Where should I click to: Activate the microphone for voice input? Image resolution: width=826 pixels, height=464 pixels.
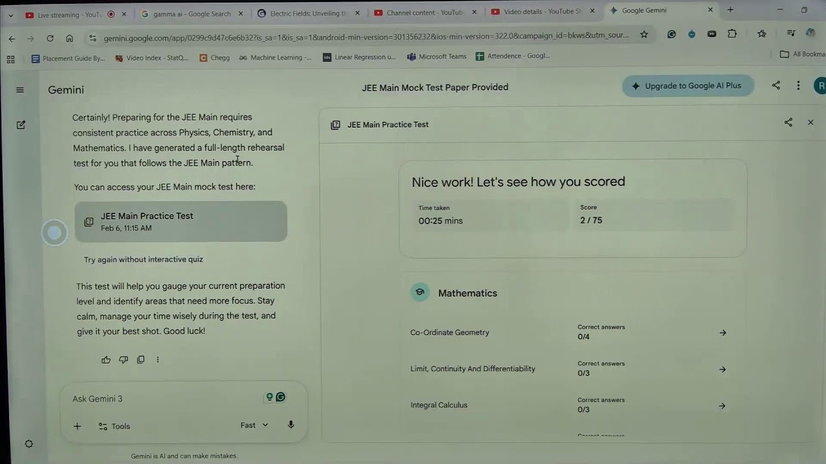(x=291, y=425)
